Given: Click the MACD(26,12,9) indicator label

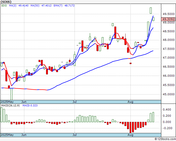Looking at the screenshot, I should [x=10, y=106].
